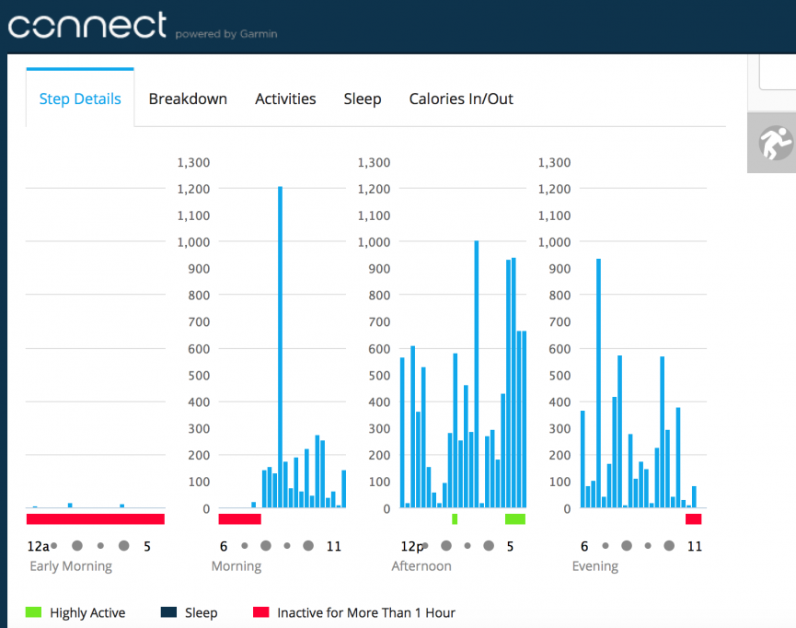This screenshot has height=628, width=796.
Task: Click the red Inactive bar under Evening
Action: pyautogui.click(x=695, y=520)
